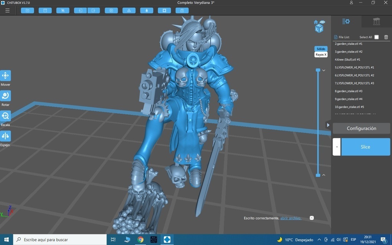Show hidden system tray icons
The width and height of the screenshot is (392, 245).
(319, 240)
